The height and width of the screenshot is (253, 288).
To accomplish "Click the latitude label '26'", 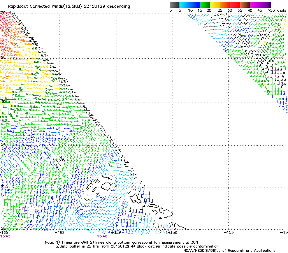I will [x=3, y=101].
